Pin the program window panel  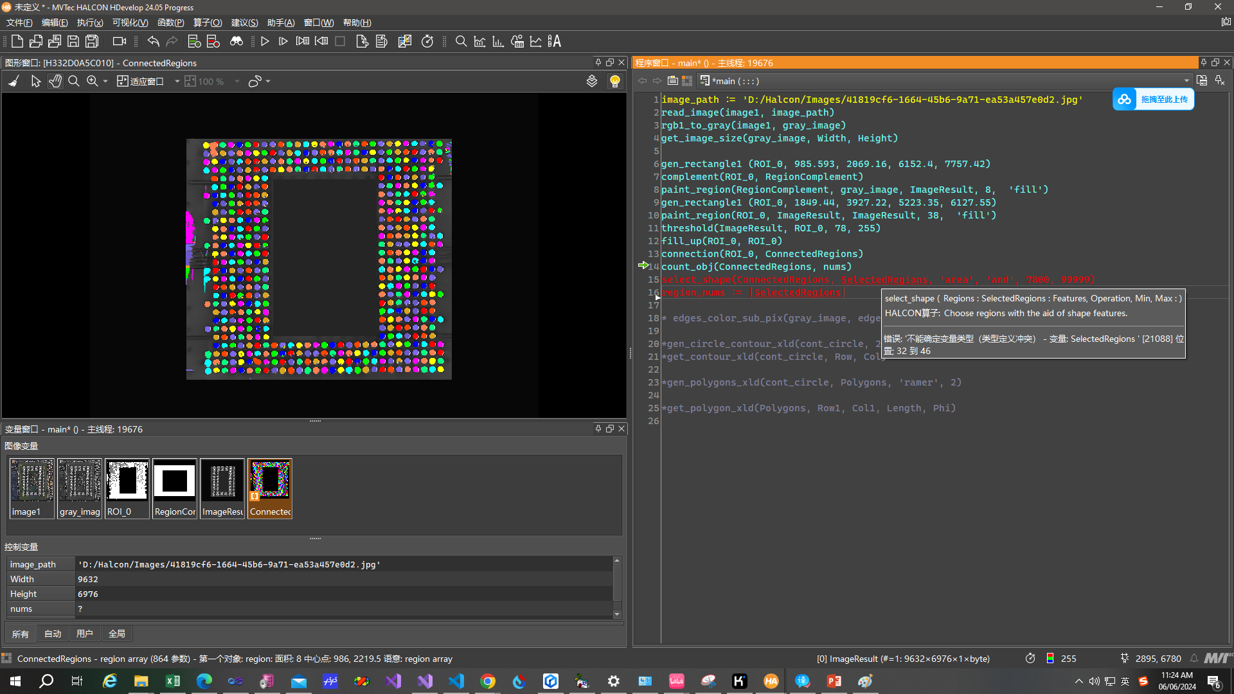coord(1204,62)
